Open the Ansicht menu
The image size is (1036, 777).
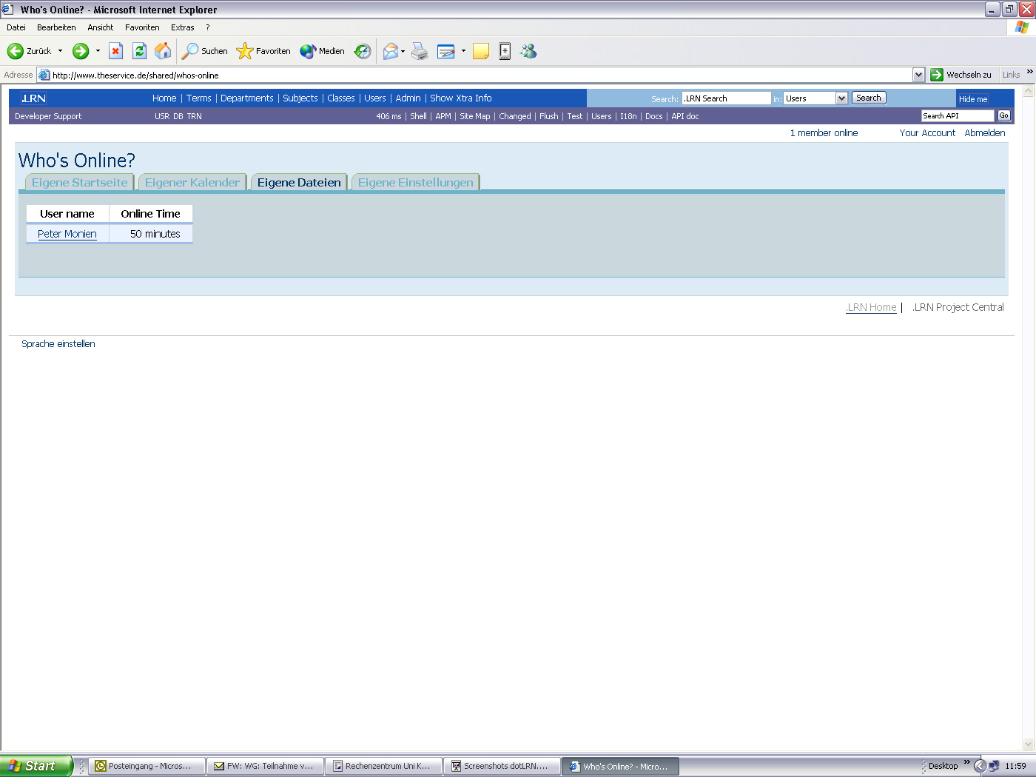click(100, 27)
